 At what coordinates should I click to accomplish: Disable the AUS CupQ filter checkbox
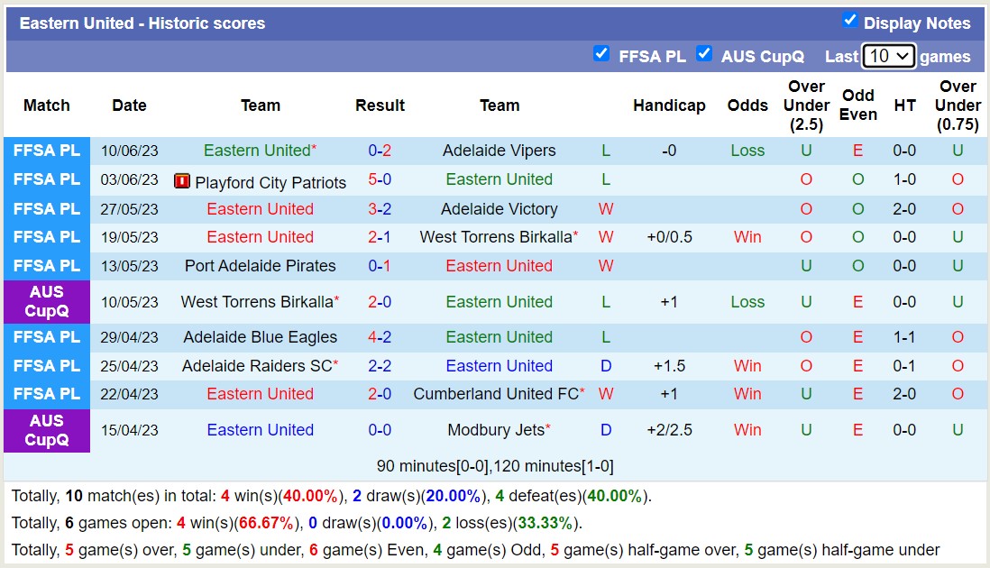[x=704, y=53]
